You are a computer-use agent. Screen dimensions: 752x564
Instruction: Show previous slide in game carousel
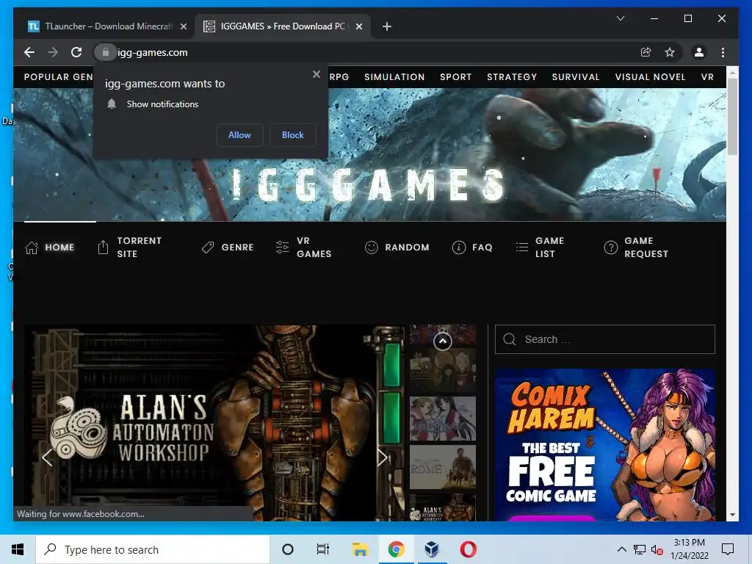click(x=46, y=458)
